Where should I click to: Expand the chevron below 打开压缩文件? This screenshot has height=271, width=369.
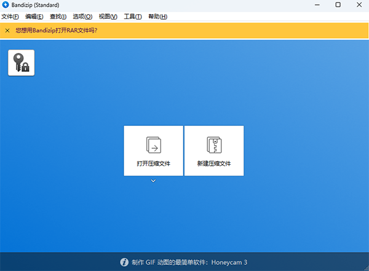(153, 181)
